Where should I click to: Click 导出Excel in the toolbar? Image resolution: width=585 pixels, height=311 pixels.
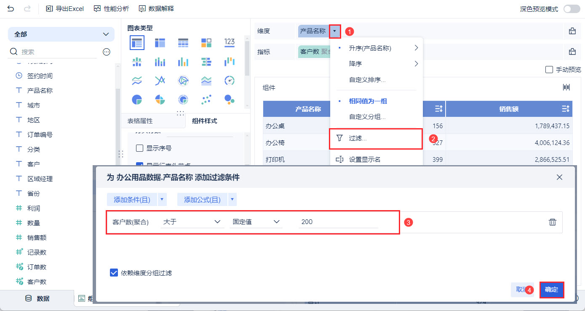pyautogui.click(x=65, y=8)
